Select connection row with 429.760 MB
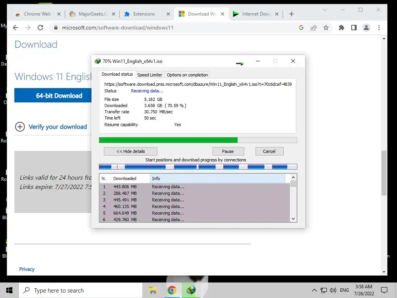This screenshot has height=298, width=397. (195, 220)
